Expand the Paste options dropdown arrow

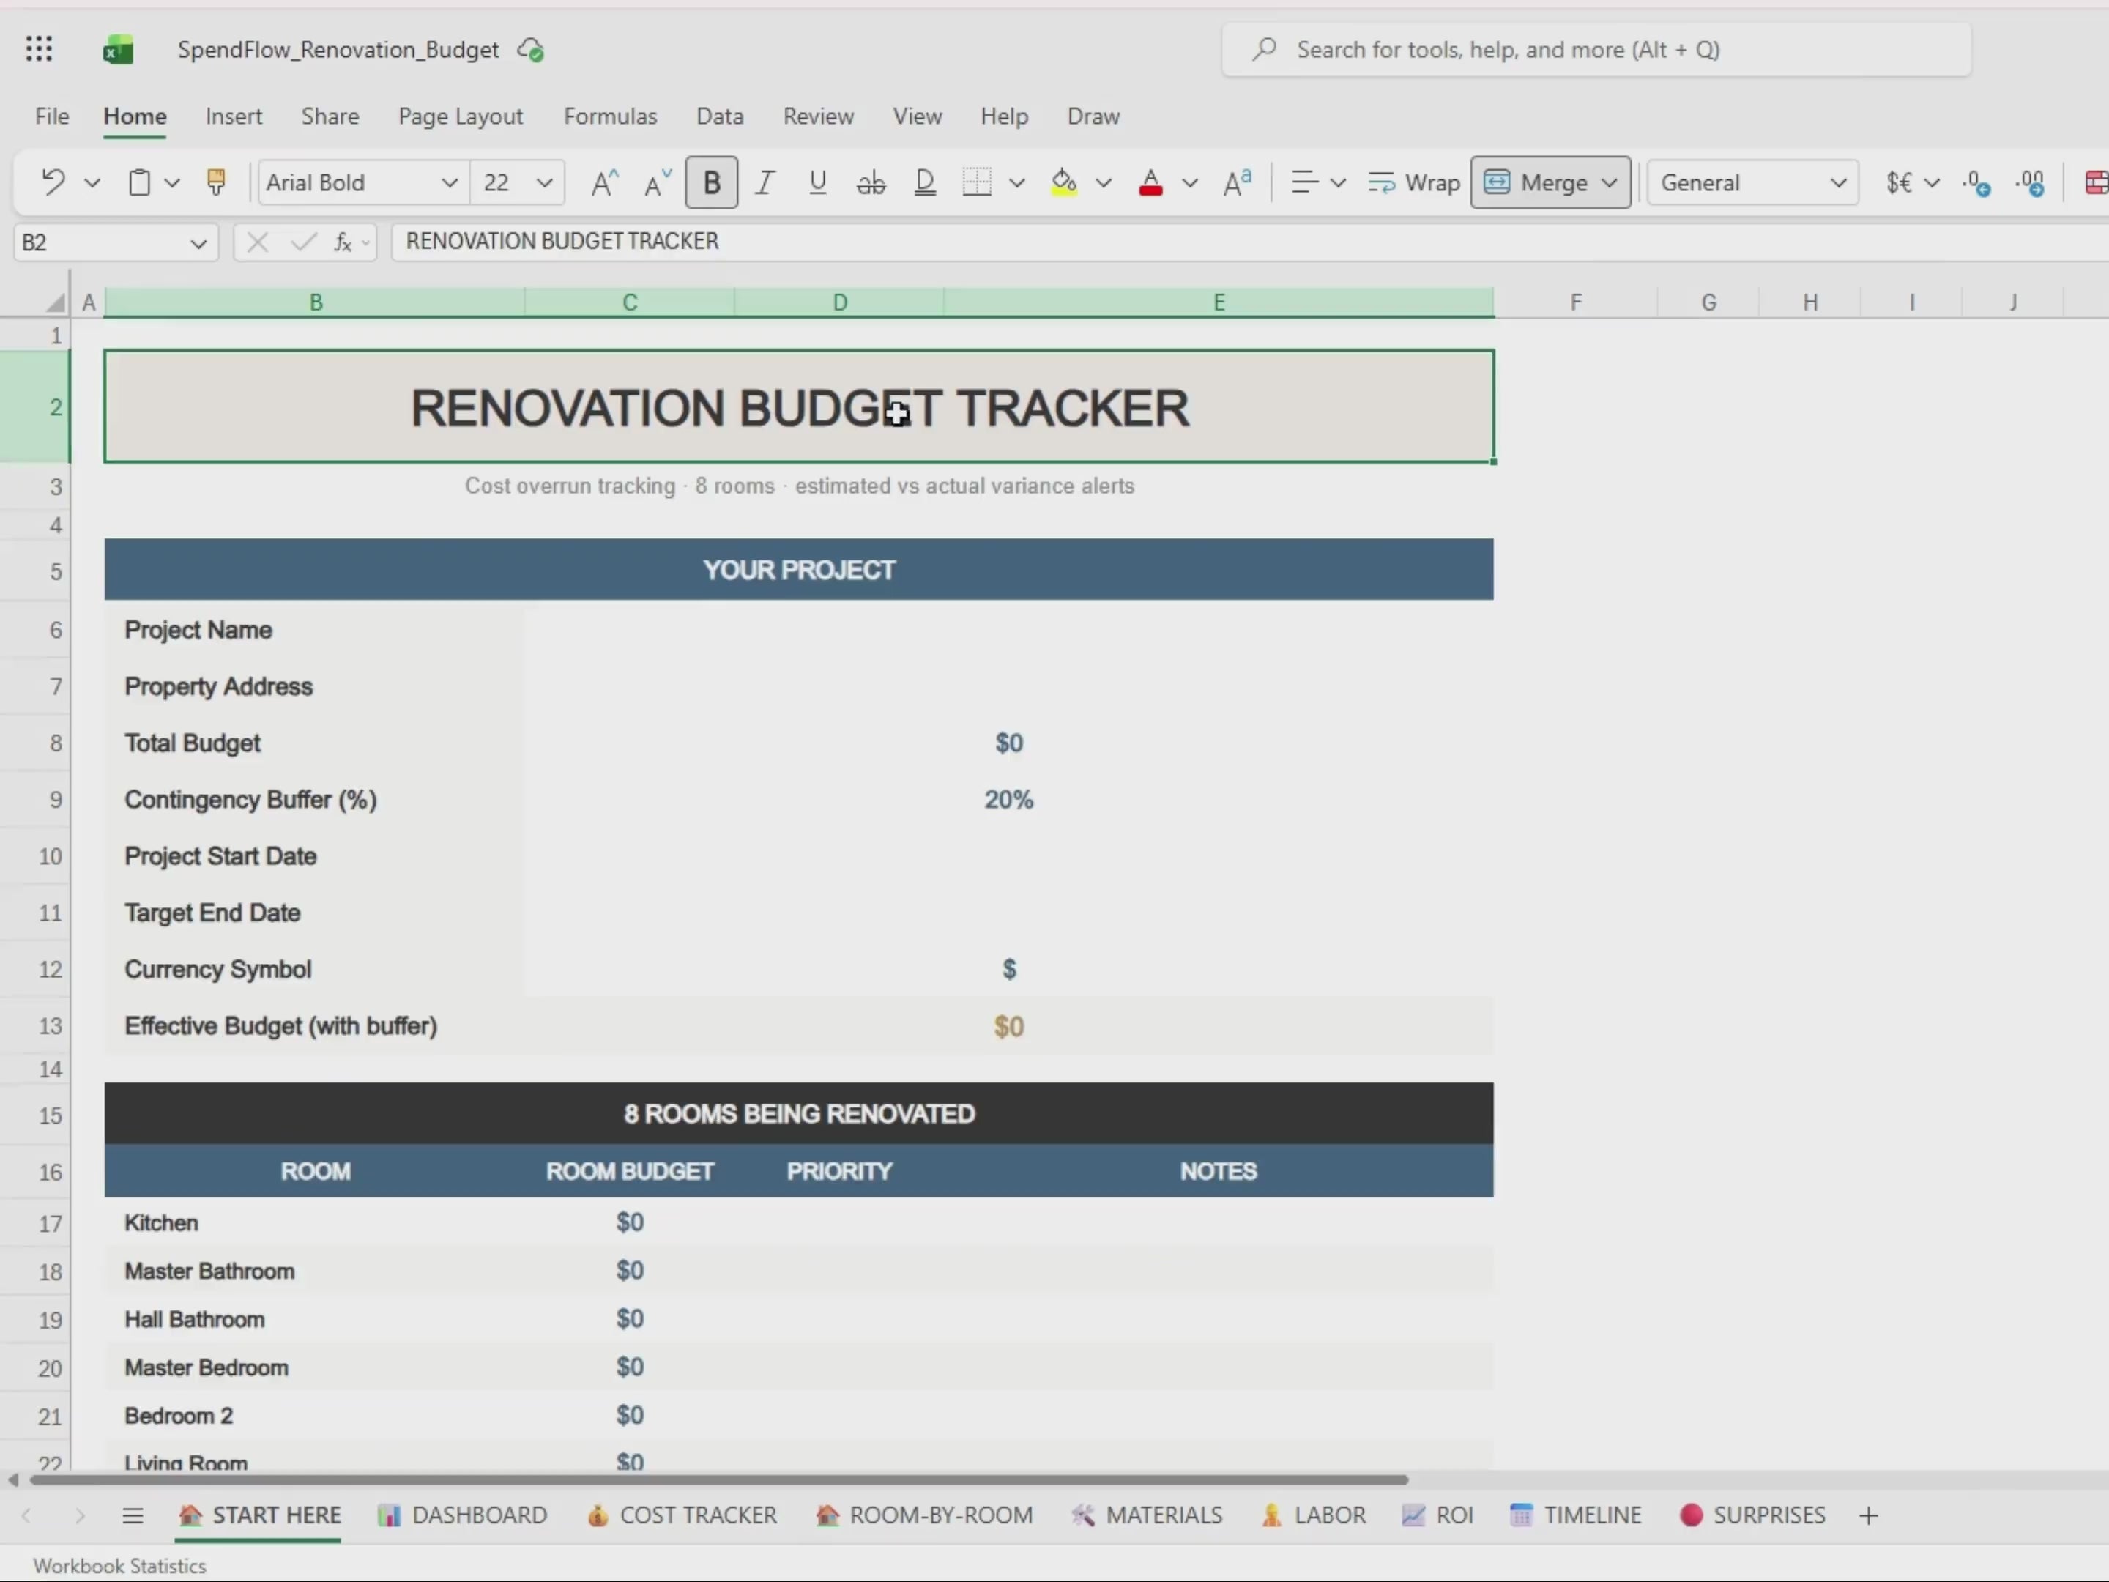[171, 182]
